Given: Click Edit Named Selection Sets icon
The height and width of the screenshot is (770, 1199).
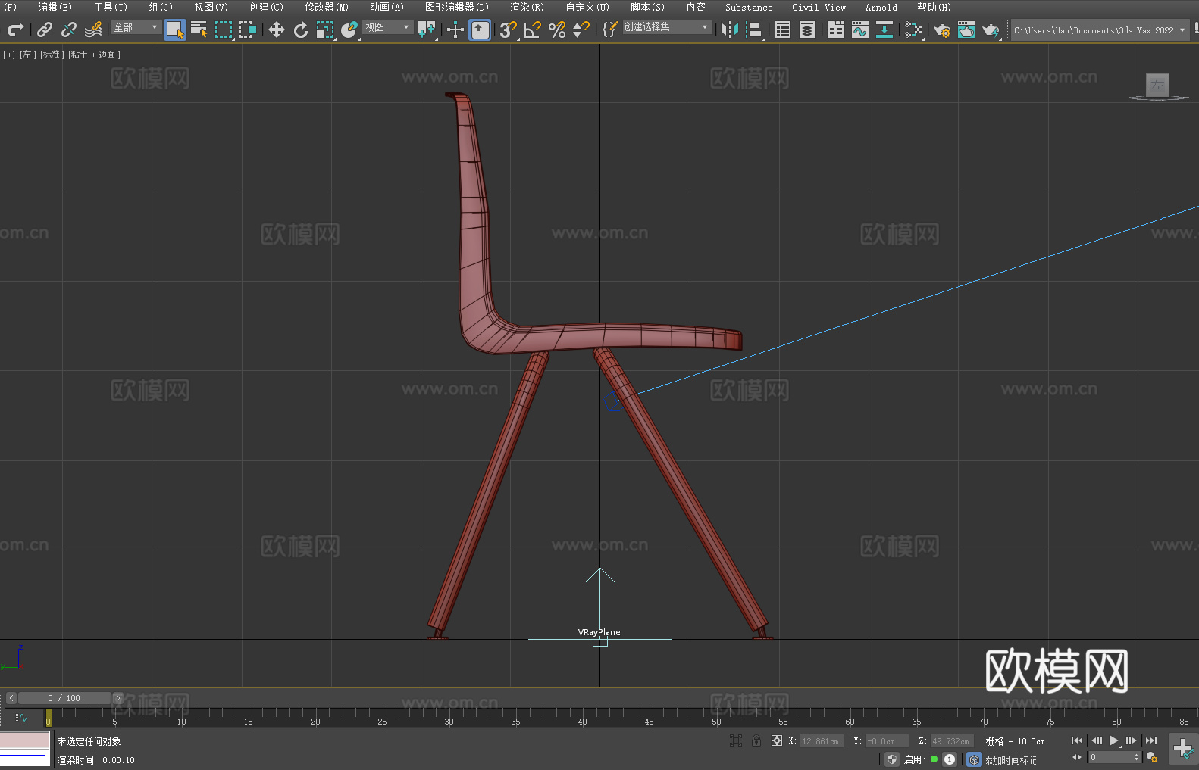Looking at the screenshot, I should click(610, 30).
